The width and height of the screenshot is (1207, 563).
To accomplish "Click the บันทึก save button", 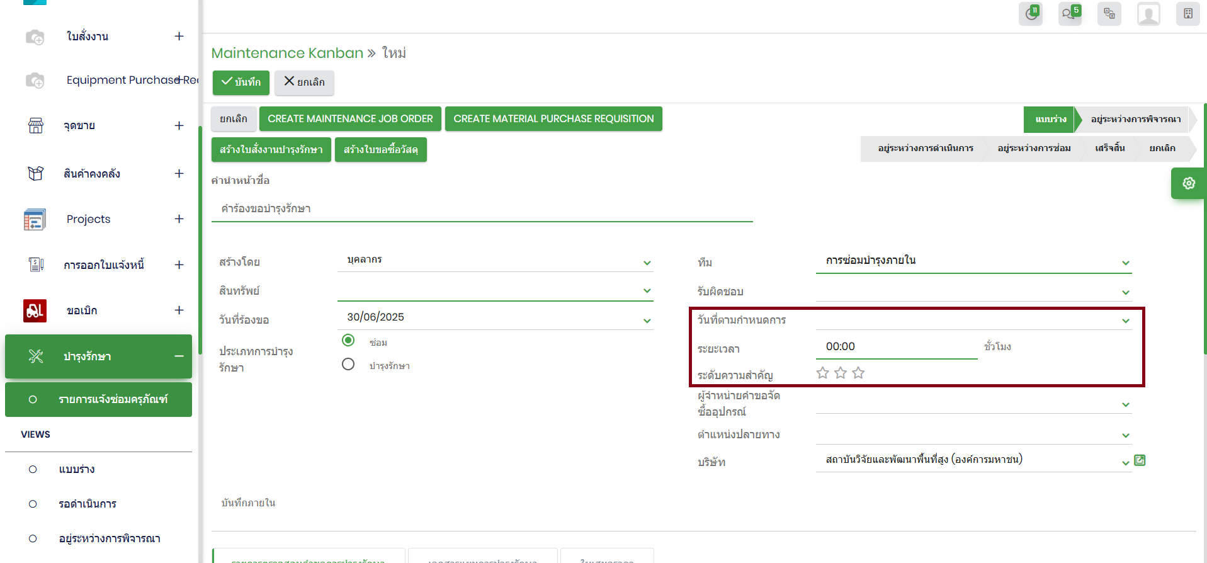I will click(x=241, y=82).
